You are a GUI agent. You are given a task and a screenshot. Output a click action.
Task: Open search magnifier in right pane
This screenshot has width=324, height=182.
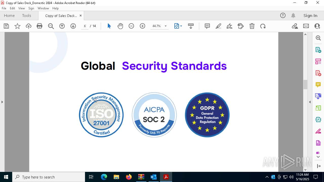pos(318,38)
